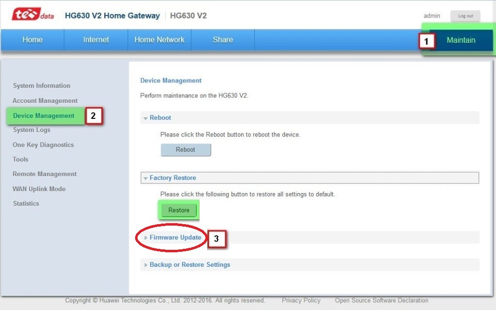This screenshot has height=310, width=496.
Task: Click the Reboot button
Action: coord(186,149)
